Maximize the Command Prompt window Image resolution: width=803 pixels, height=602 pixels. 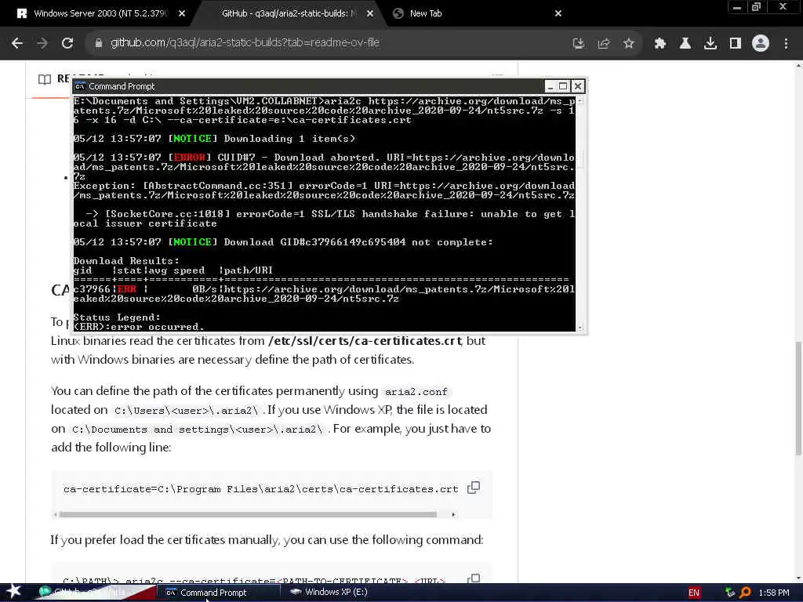point(563,86)
